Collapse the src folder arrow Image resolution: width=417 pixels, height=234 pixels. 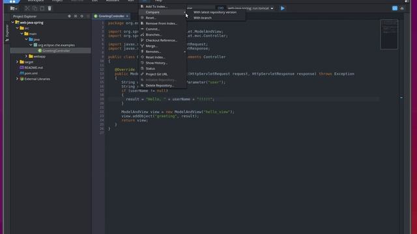[18, 28]
